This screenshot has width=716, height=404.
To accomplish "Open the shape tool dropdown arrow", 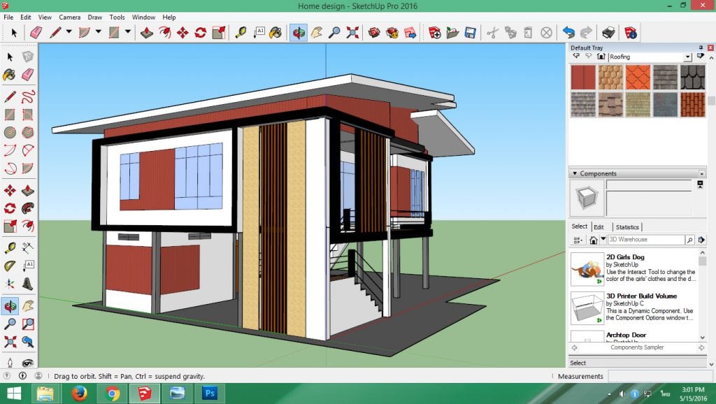I will tap(128, 32).
